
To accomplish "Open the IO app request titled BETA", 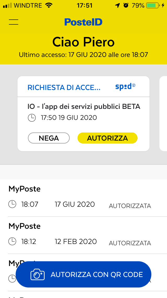I will [x=83, y=106].
